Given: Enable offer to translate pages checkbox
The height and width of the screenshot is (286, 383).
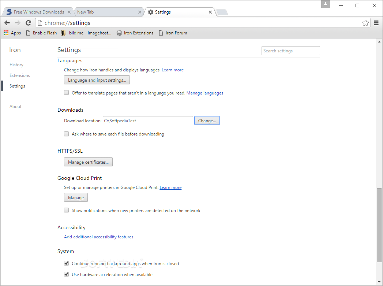Looking at the screenshot, I should [67, 93].
